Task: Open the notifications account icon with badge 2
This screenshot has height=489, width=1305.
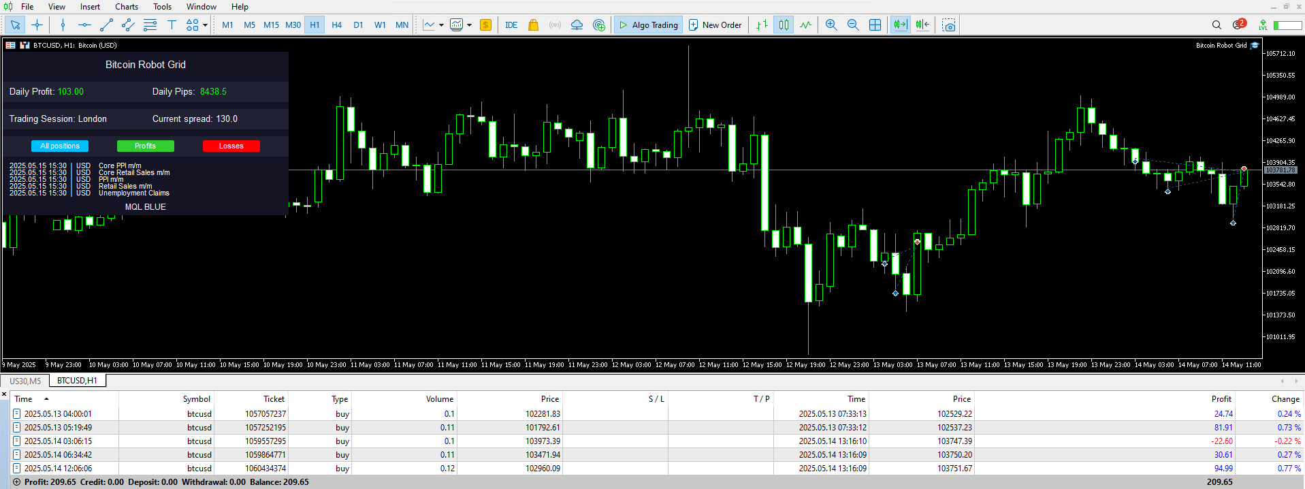Action: (1239, 25)
